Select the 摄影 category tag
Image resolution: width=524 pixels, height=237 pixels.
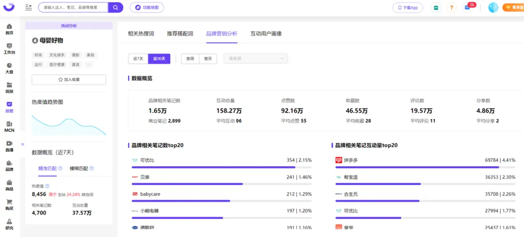tap(76, 55)
